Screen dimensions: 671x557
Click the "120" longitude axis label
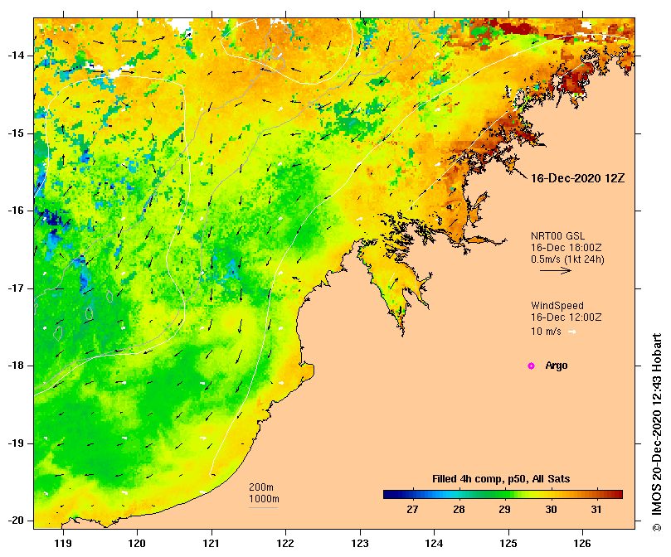[x=138, y=543]
